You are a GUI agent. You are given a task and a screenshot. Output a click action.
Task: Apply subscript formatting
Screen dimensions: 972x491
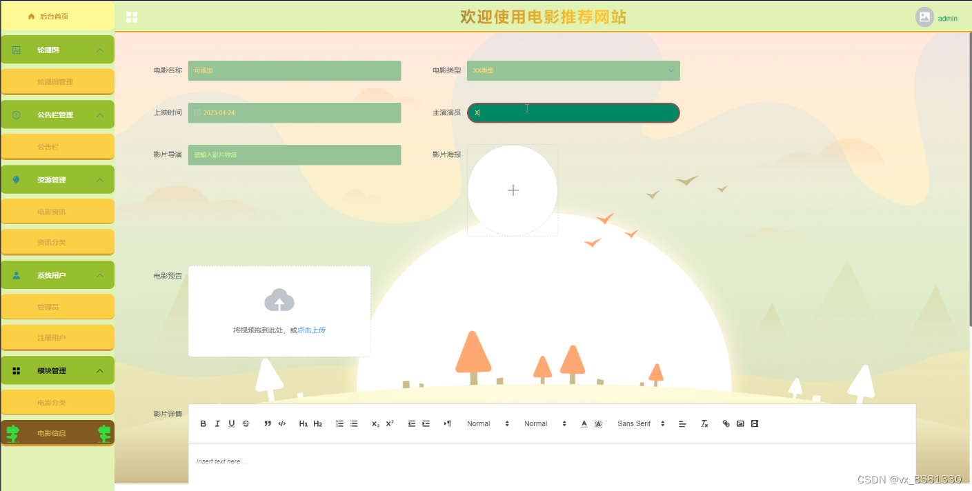(x=375, y=423)
